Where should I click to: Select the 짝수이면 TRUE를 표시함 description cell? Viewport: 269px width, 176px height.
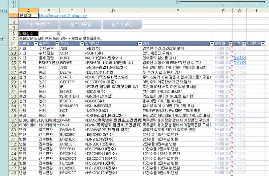(x=178, y=91)
